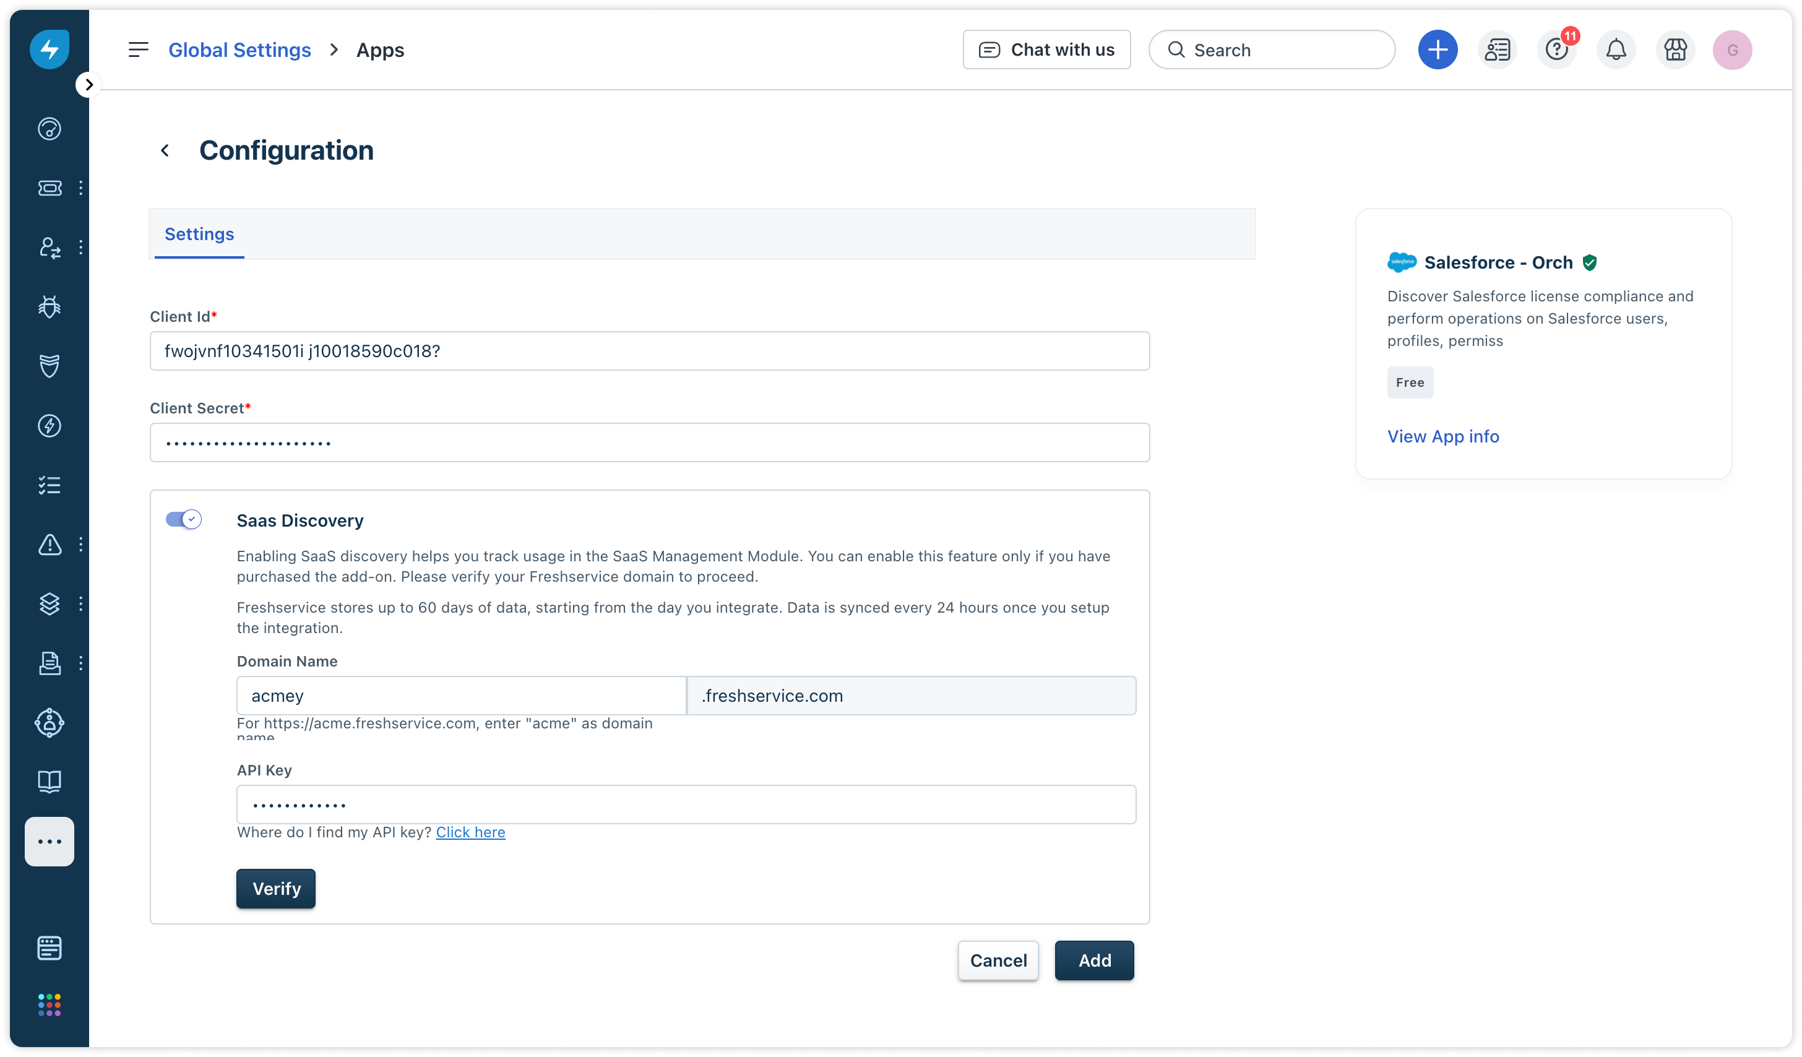The height and width of the screenshot is (1057, 1802).
Task: Open the colorful app switcher grid icon
Action: [x=50, y=1005]
